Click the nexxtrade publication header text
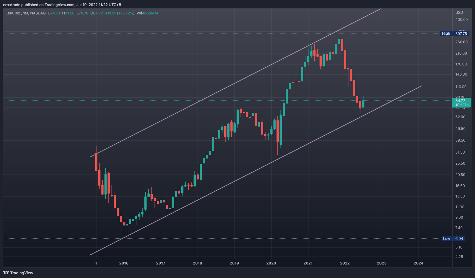475x278 pixels. [62, 5]
